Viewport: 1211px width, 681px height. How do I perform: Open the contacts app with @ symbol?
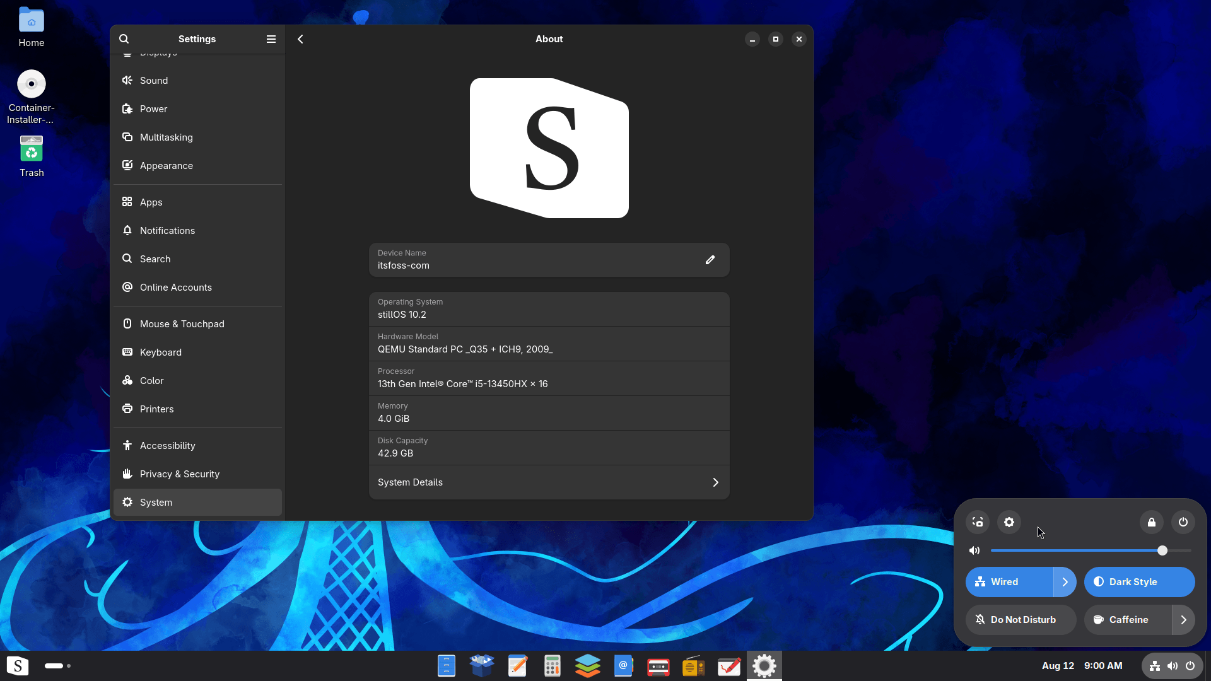tap(623, 666)
